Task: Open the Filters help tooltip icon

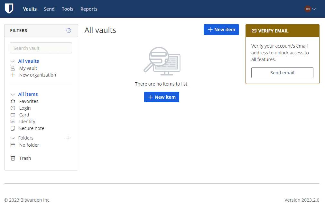Action: point(69,30)
